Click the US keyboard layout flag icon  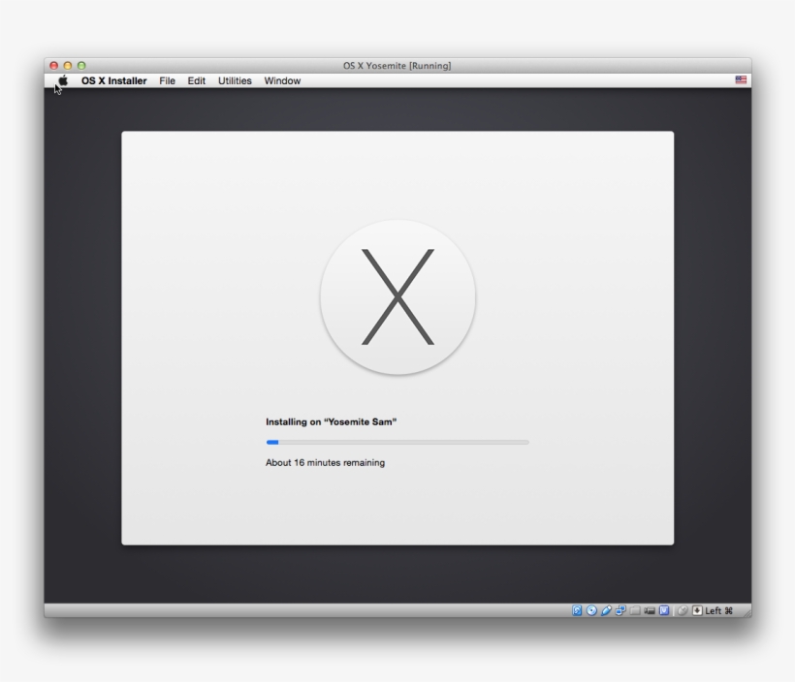coord(739,81)
